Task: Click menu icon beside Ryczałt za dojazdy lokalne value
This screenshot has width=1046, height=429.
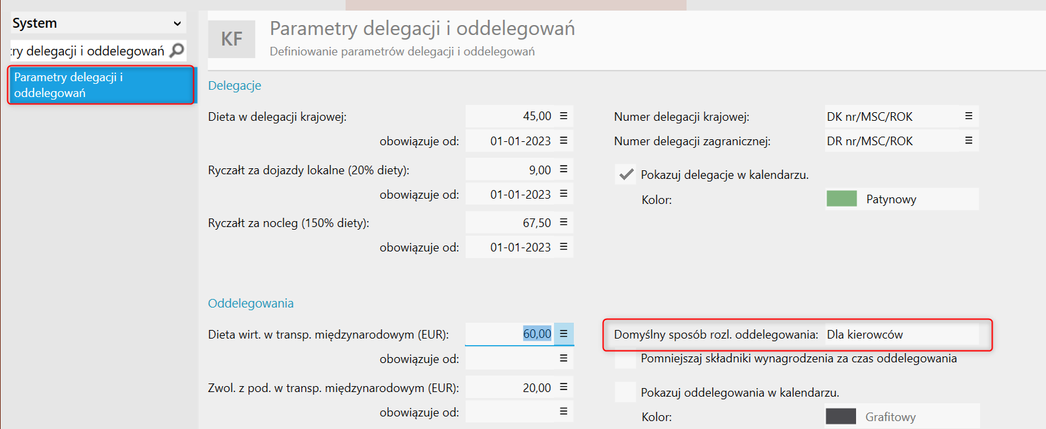Action: point(564,170)
